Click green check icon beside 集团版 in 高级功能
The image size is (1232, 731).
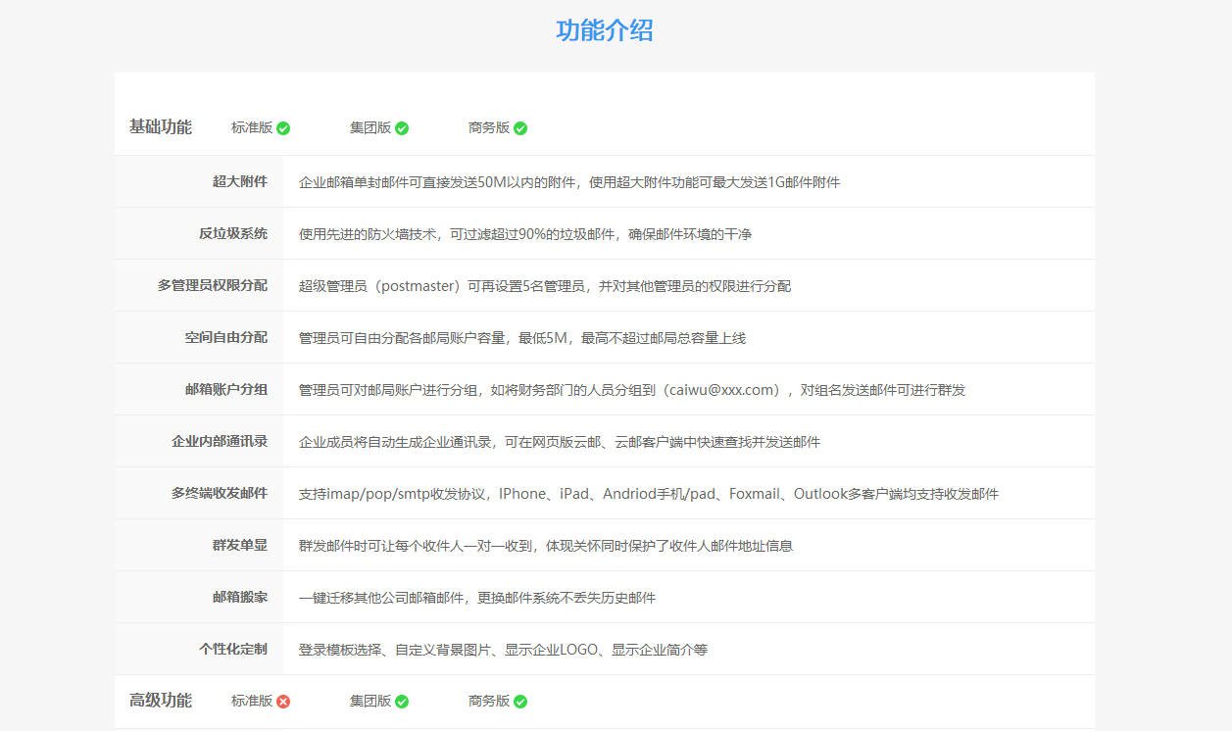(x=402, y=702)
